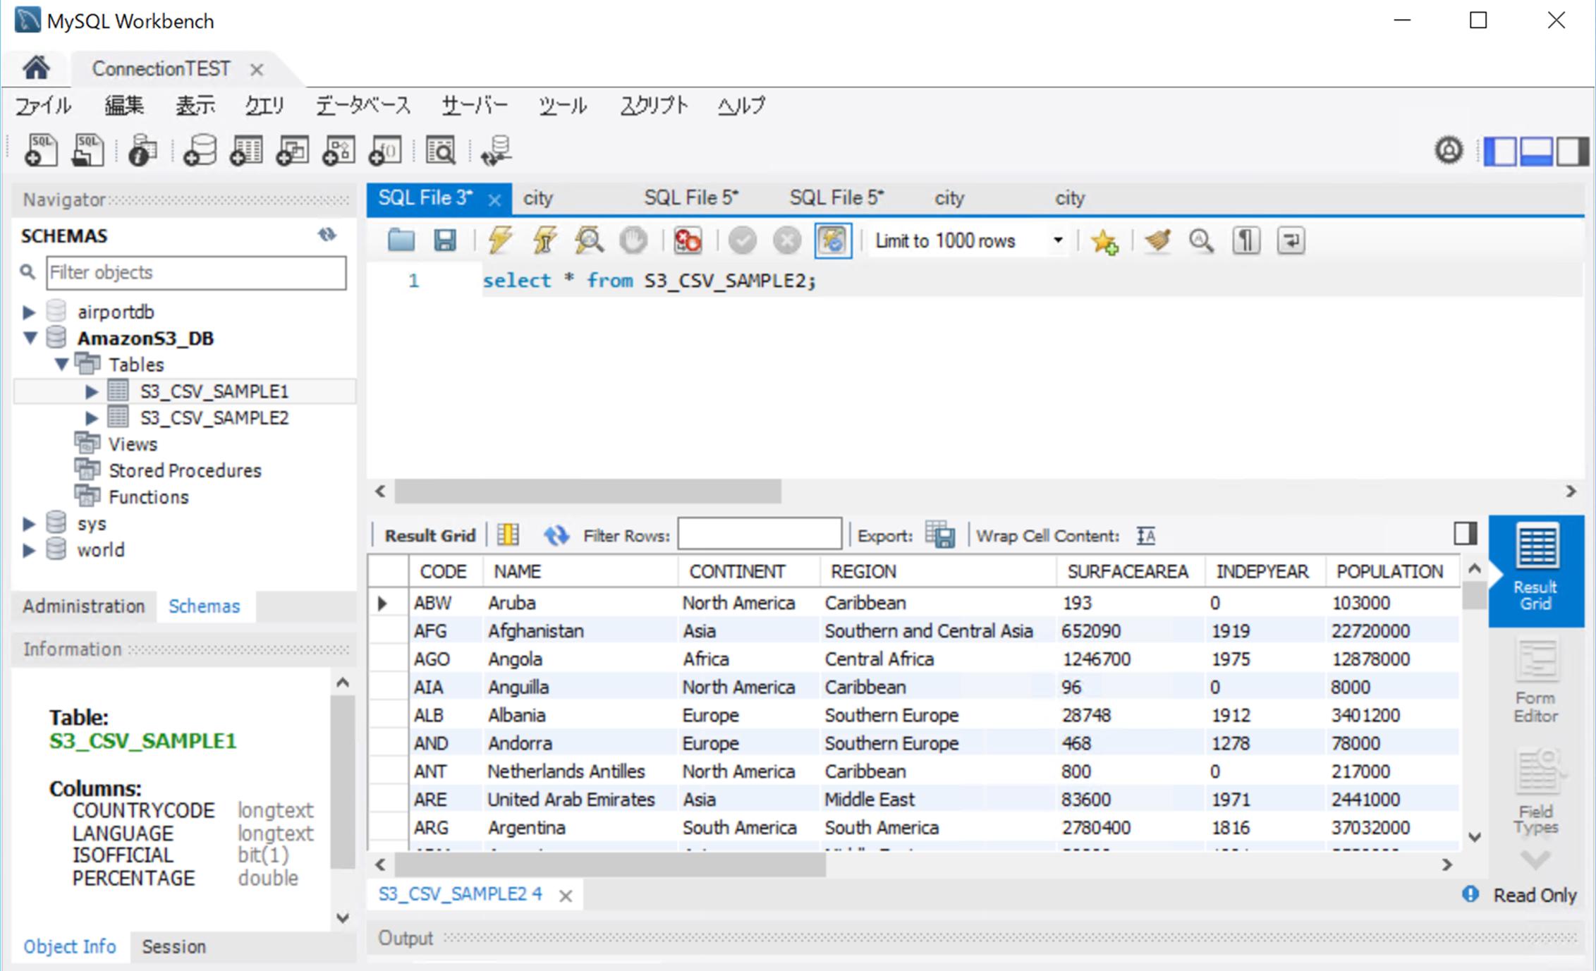Screen dimensions: 1596x971
Task: Click the Filter Rows input field
Action: point(759,534)
